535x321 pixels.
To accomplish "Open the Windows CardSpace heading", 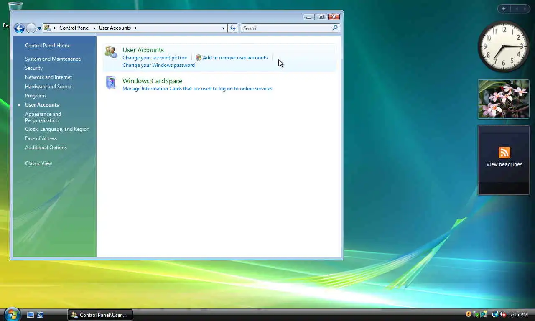I will coord(152,81).
